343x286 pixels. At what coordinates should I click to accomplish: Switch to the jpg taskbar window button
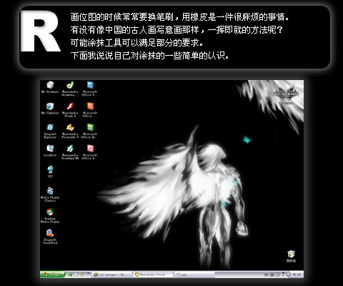(x=194, y=275)
